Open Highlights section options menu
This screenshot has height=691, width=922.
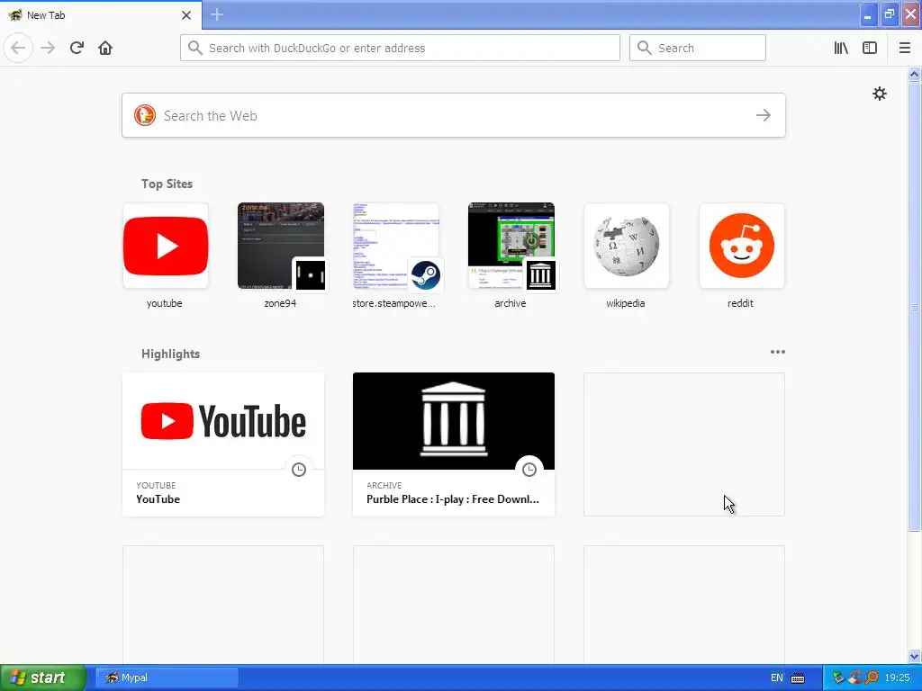(777, 352)
